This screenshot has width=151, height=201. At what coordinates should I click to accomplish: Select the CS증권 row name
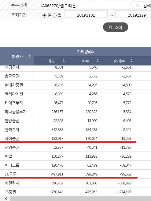tap(10, 192)
